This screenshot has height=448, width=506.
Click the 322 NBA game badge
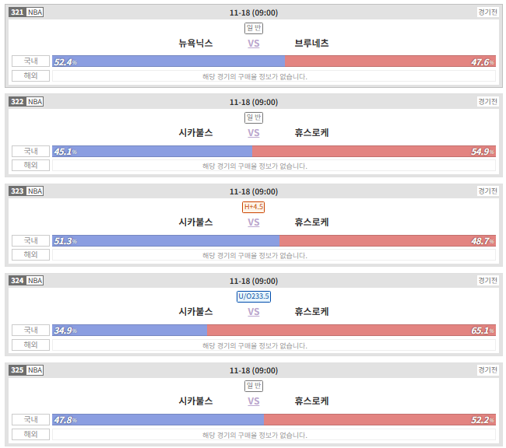(26, 102)
